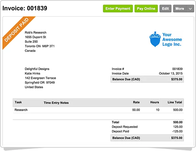Click the Task column header
This screenshot has height=151, width=196.
18,103
